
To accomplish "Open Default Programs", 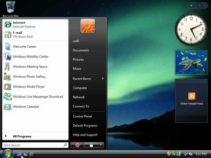I will pos(85,126).
